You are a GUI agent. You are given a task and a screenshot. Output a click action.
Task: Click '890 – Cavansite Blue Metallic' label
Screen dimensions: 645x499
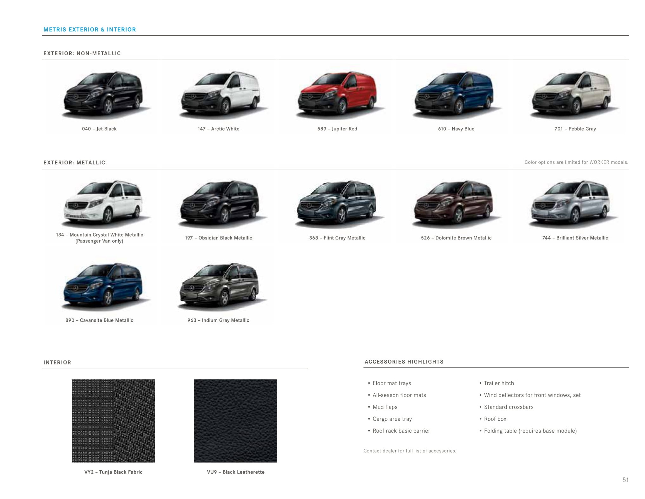(x=99, y=320)
